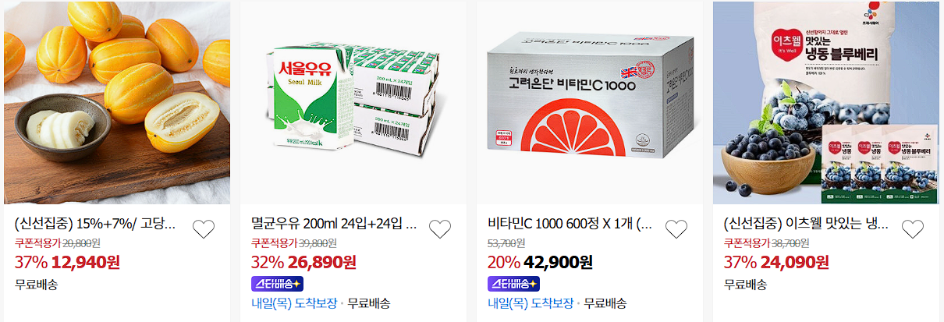Click the 42,900원 price of vitamin C
This screenshot has height=322, width=944.
(559, 261)
